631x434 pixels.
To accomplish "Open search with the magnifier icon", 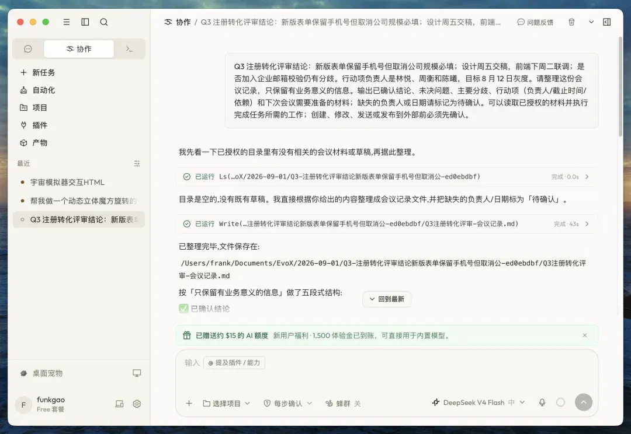I will coord(104,22).
